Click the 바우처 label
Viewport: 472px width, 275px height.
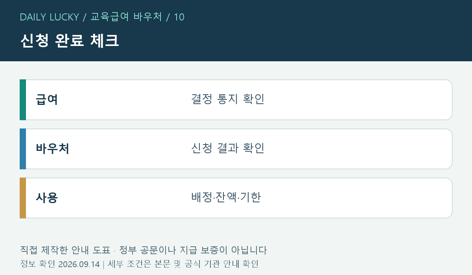53,149
